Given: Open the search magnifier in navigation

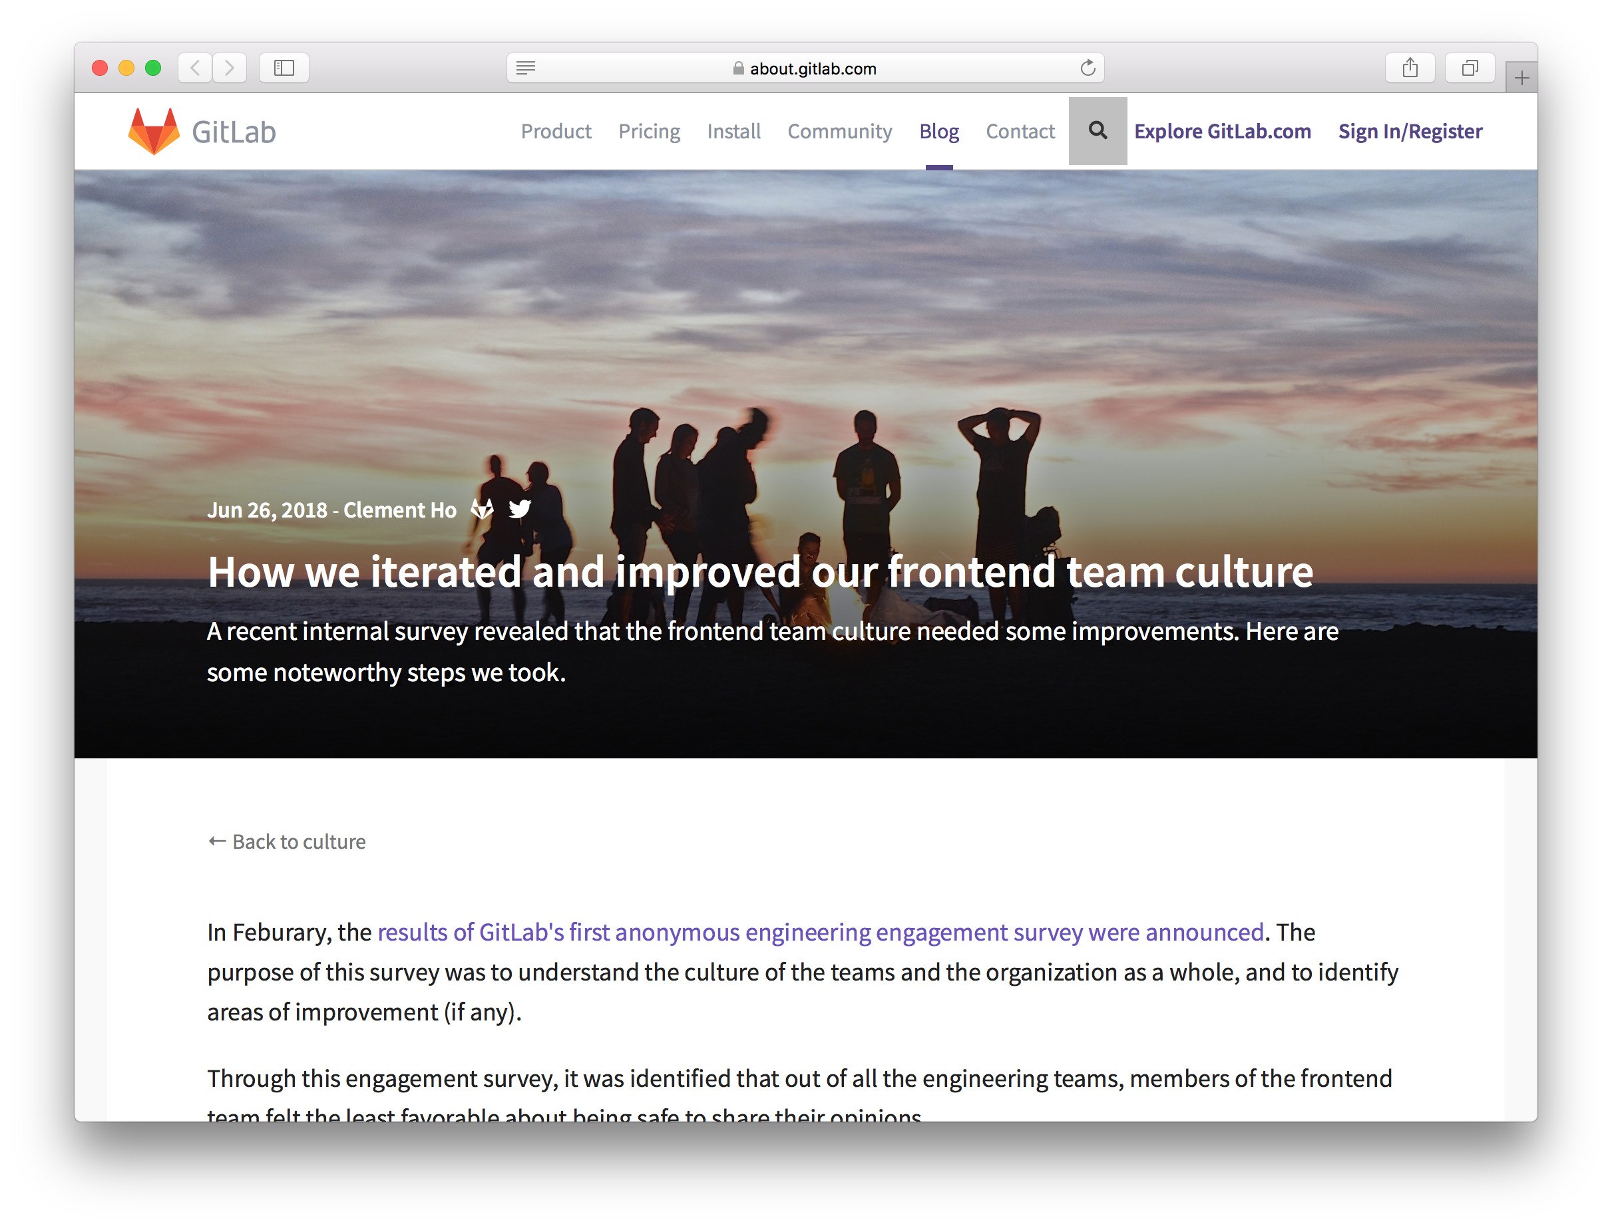Looking at the screenshot, I should click(1097, 131).
